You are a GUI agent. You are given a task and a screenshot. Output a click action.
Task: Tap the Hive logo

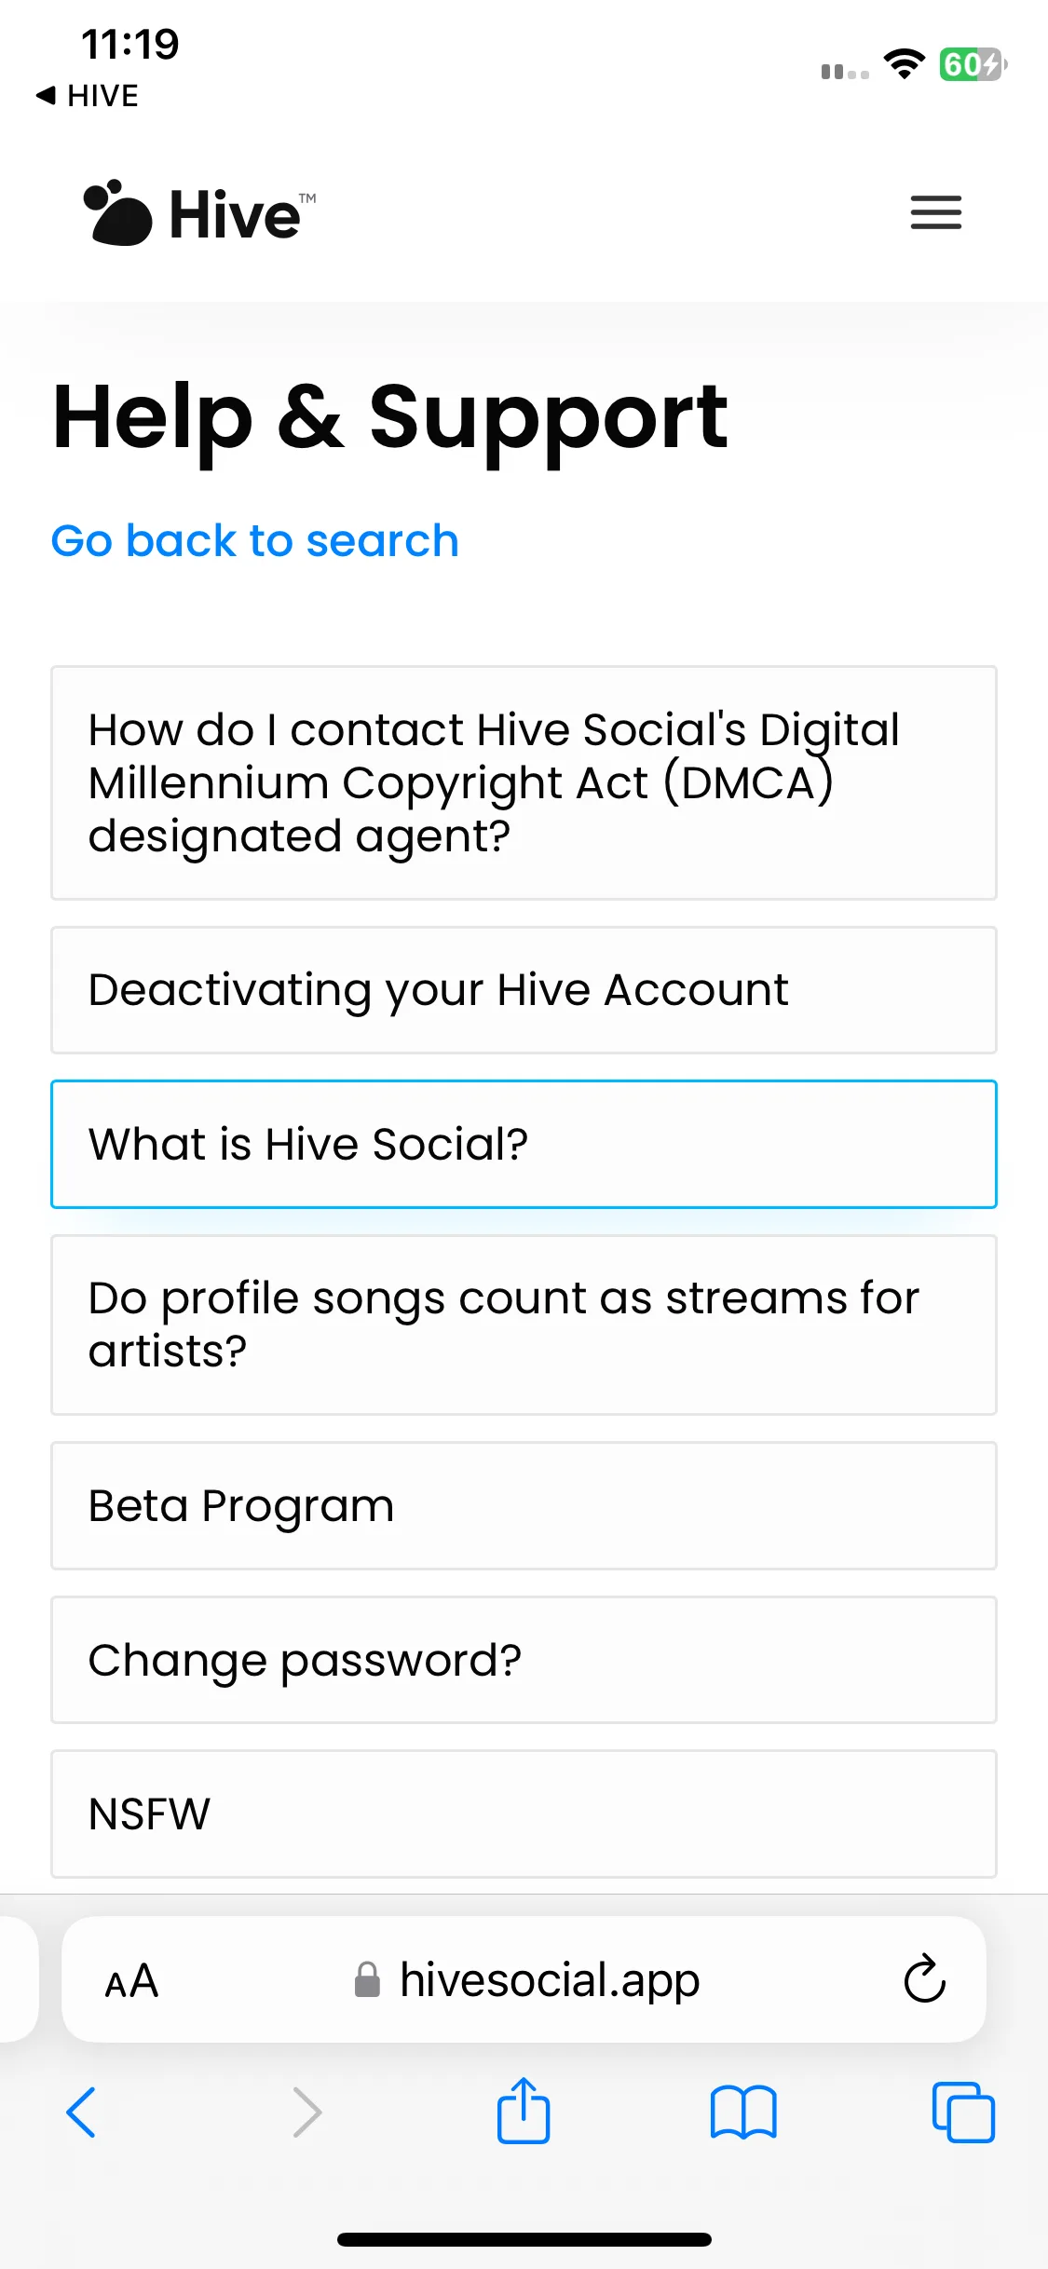(199, 212)
